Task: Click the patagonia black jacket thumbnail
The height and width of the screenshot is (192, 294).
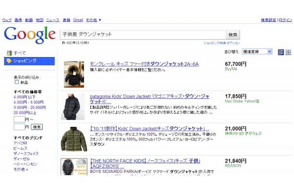Action: pyautogui.click(x=73, y=107)
